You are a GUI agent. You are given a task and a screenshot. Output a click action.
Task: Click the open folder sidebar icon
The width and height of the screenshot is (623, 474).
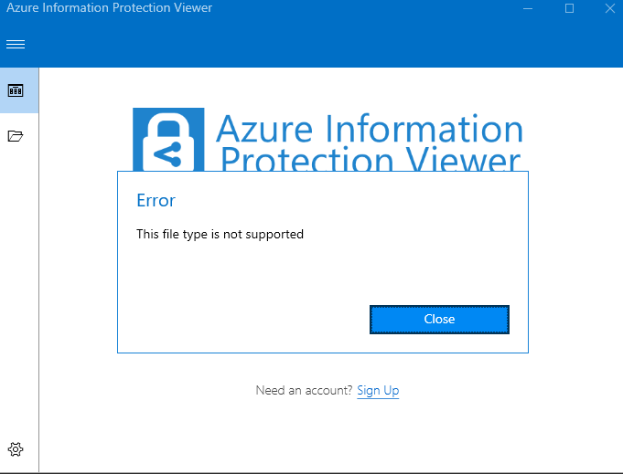click(16, 136)
